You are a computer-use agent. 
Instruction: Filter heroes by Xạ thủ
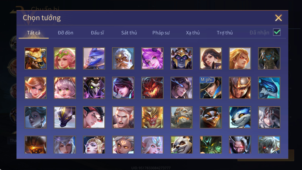(193, 33)
